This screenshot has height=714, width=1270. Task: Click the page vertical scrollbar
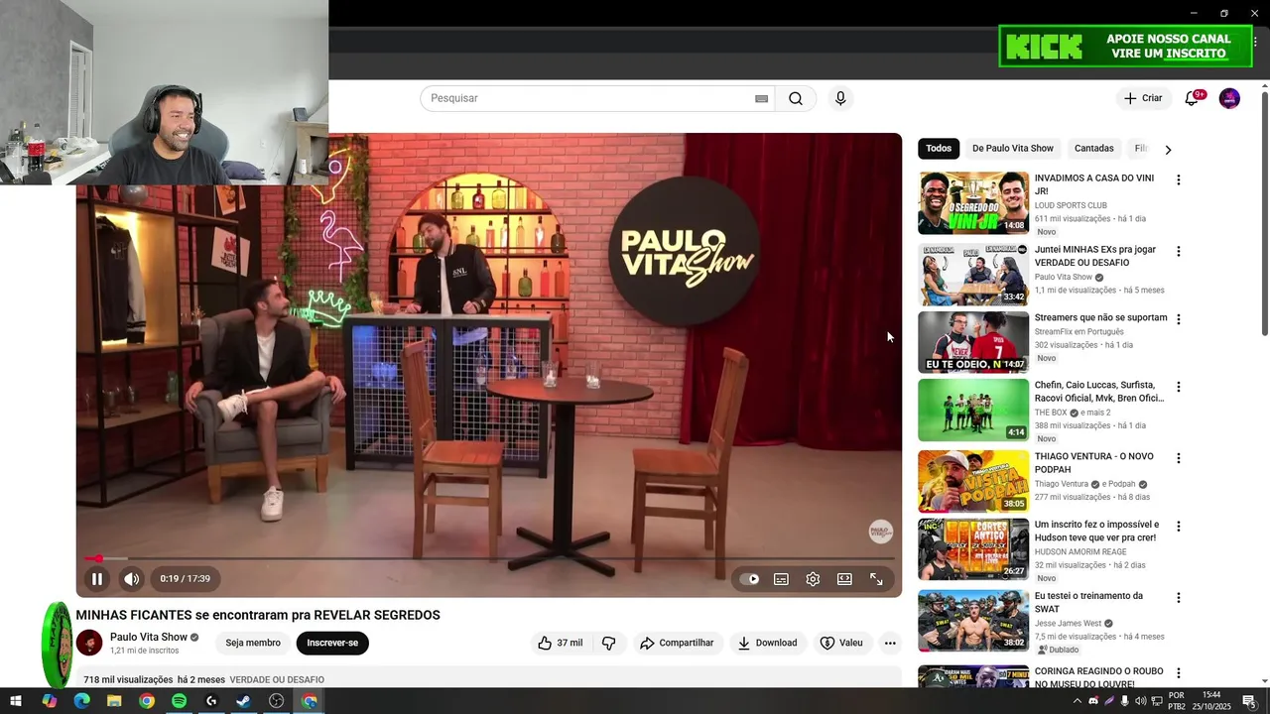coord(1265,213)
